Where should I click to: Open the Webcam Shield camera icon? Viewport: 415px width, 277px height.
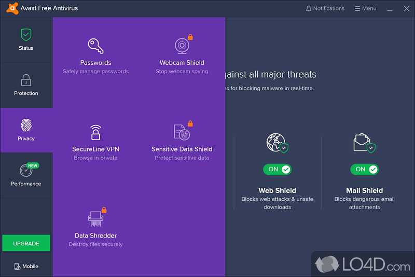click(x=182, y=46)
